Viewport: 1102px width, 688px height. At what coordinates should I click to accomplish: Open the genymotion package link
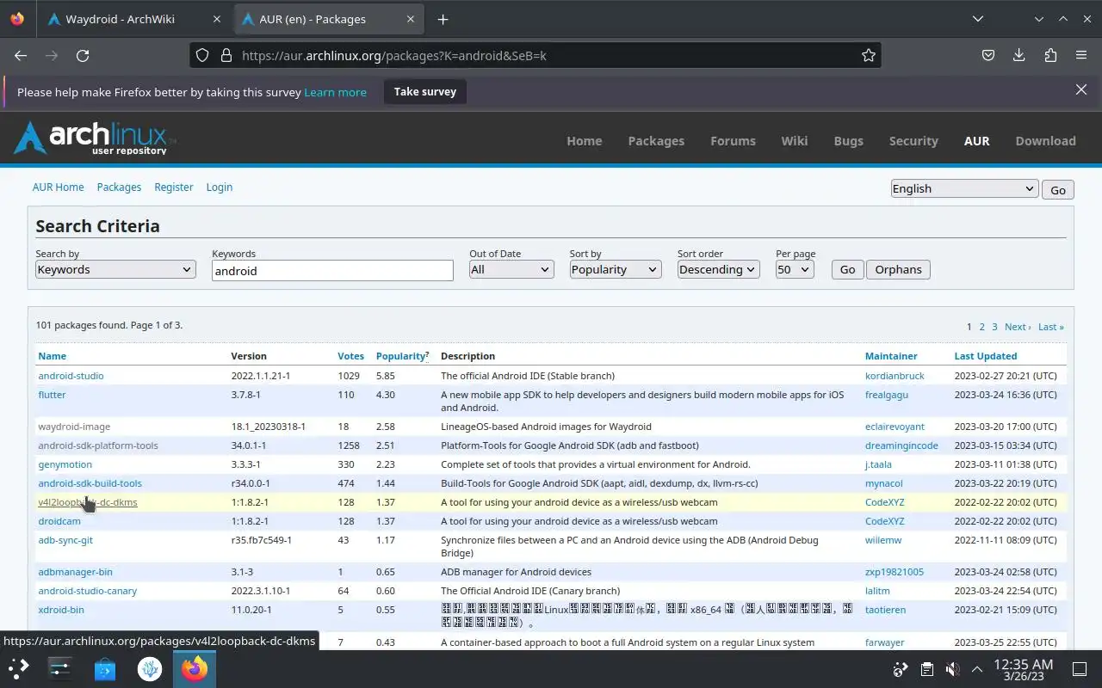point(65,464)
